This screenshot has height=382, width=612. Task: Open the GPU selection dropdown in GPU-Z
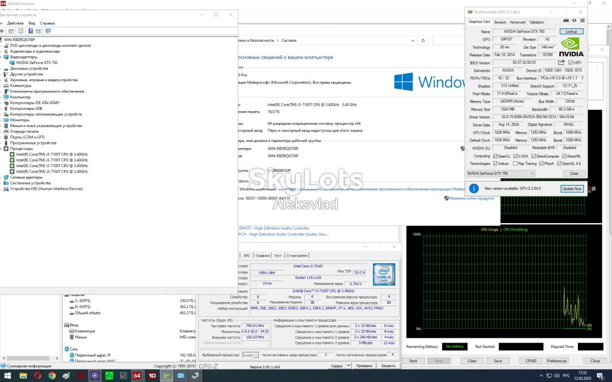click(x=501, y=174)
